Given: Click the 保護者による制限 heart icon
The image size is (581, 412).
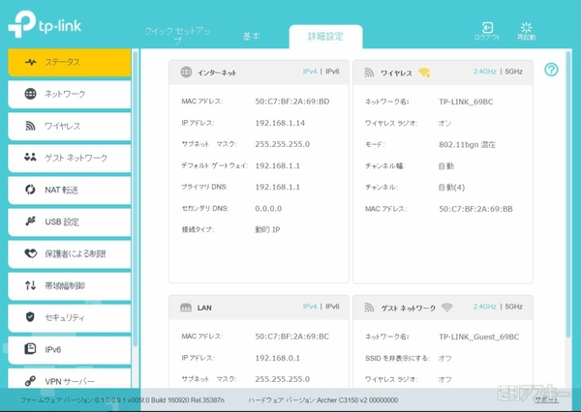Looking at the screenshot, I should (30, 253).
